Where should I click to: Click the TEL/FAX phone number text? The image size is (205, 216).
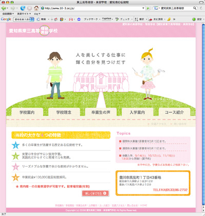pyautogui.click(x=170, y=190)
